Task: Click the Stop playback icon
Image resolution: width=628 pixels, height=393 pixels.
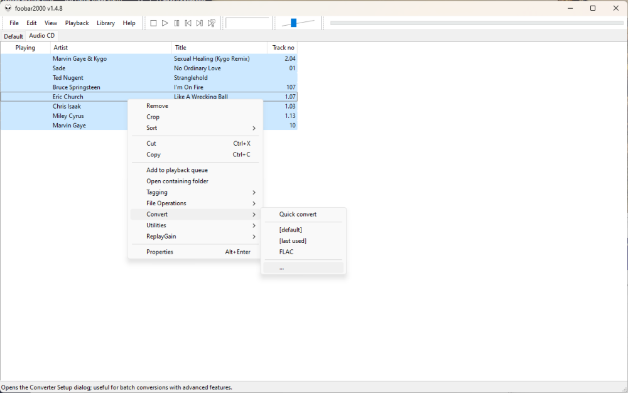Action: pos(153,23)
